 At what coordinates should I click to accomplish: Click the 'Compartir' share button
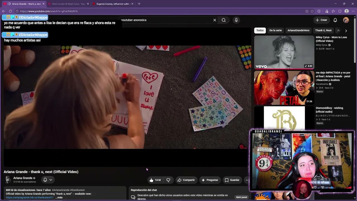click(186, 180)
